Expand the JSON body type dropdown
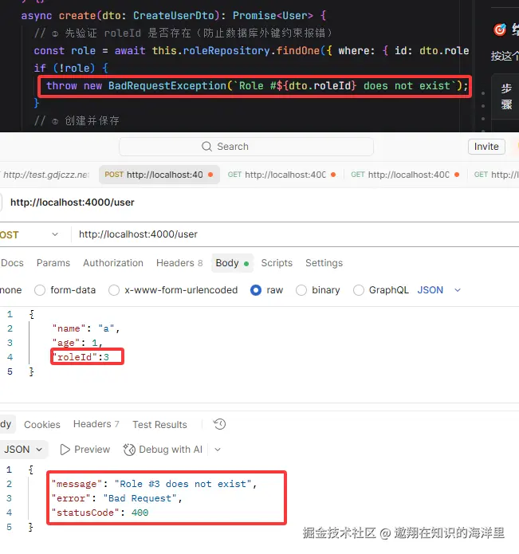This screenshot has width=519, height=554. point(458,290)
